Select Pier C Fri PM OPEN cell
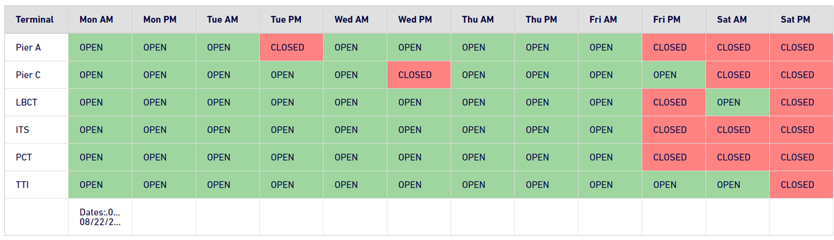Screen dimensions: 834x240 pos(674,75)
